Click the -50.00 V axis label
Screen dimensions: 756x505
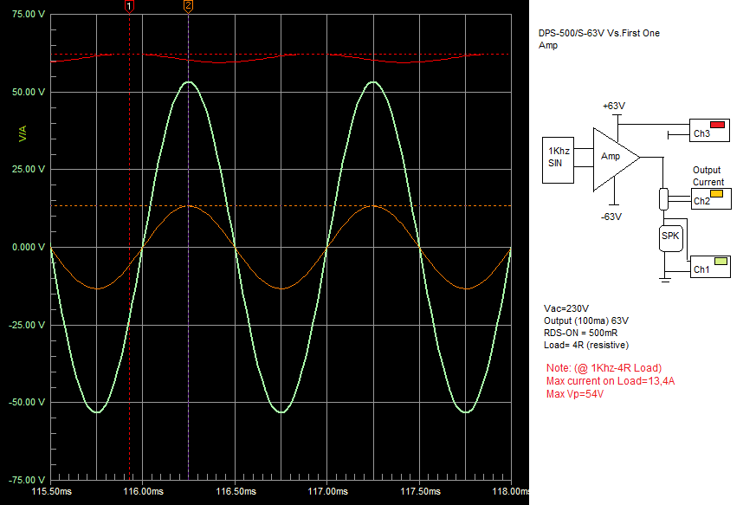click(27, 402)
